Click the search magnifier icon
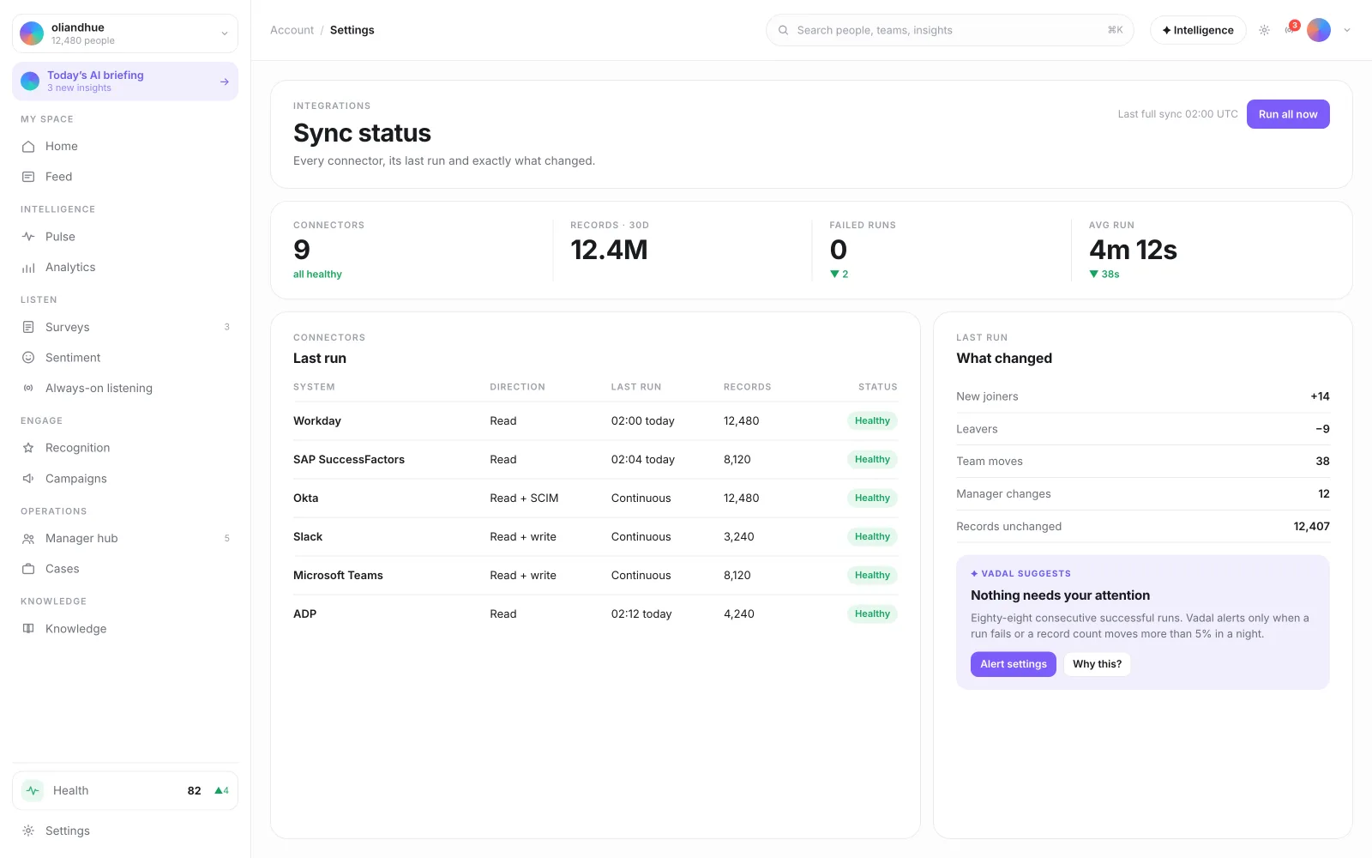The height and width of the screenshot is (858, 1372). [x=783, y=30]
